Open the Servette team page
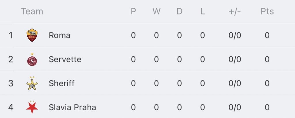295x118 pixels. 65,59
